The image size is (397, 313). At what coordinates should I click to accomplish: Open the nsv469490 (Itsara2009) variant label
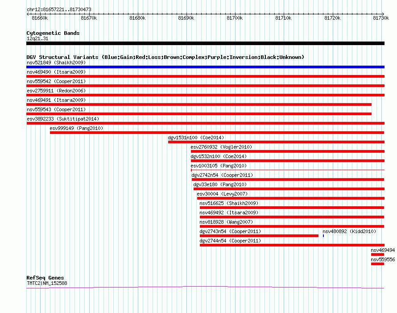coord(56,72)
